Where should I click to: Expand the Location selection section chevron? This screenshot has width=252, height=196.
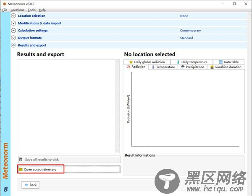13,16
